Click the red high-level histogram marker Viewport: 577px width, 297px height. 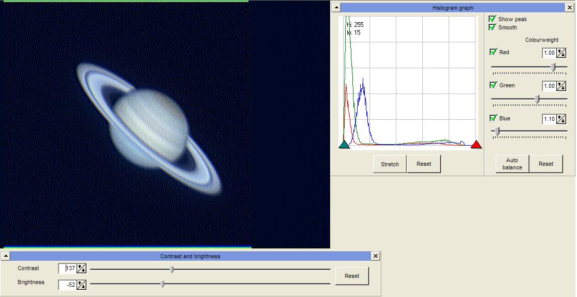point(476,144)
